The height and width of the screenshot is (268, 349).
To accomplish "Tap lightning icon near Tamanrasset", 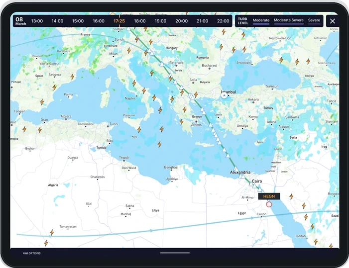I will pos(52,233).
